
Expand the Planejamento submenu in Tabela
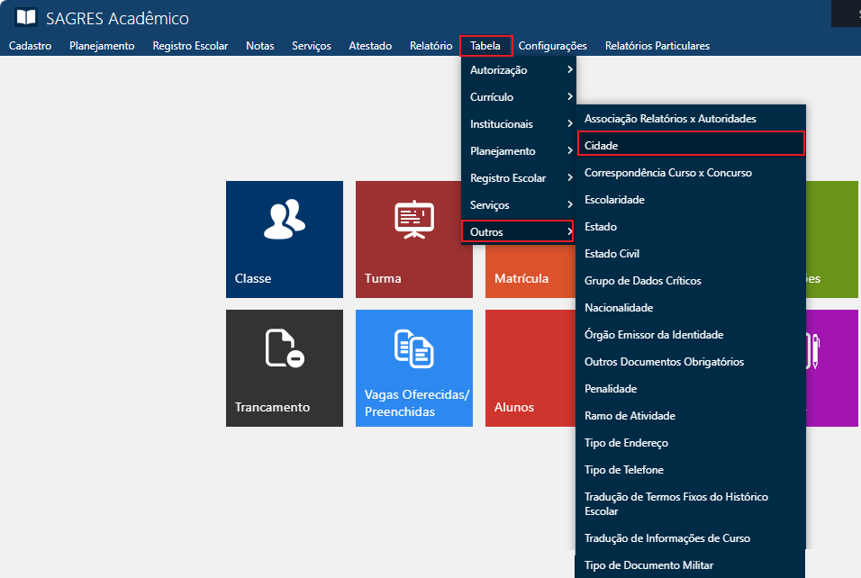(x=518, y=151)
